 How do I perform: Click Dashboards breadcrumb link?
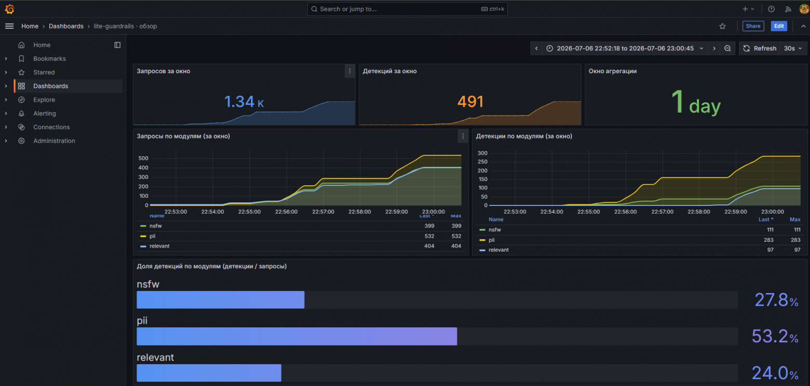(x=66, y=26)
